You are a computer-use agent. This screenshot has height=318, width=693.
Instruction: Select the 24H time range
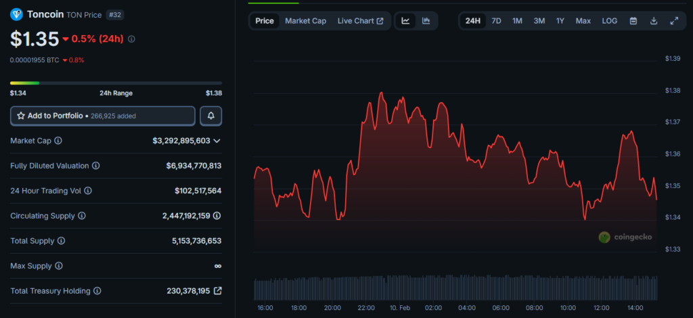point(473,21)
